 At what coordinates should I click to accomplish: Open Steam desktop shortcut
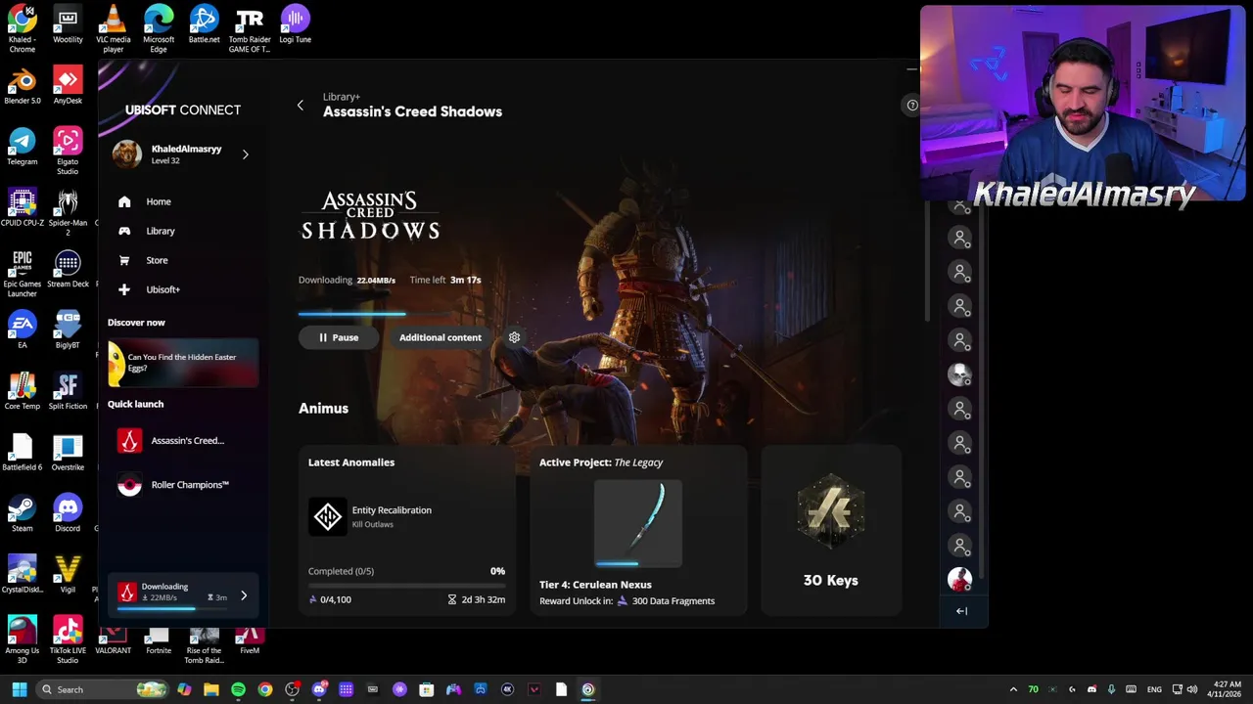pyautogui.click(x=23, y=513)
